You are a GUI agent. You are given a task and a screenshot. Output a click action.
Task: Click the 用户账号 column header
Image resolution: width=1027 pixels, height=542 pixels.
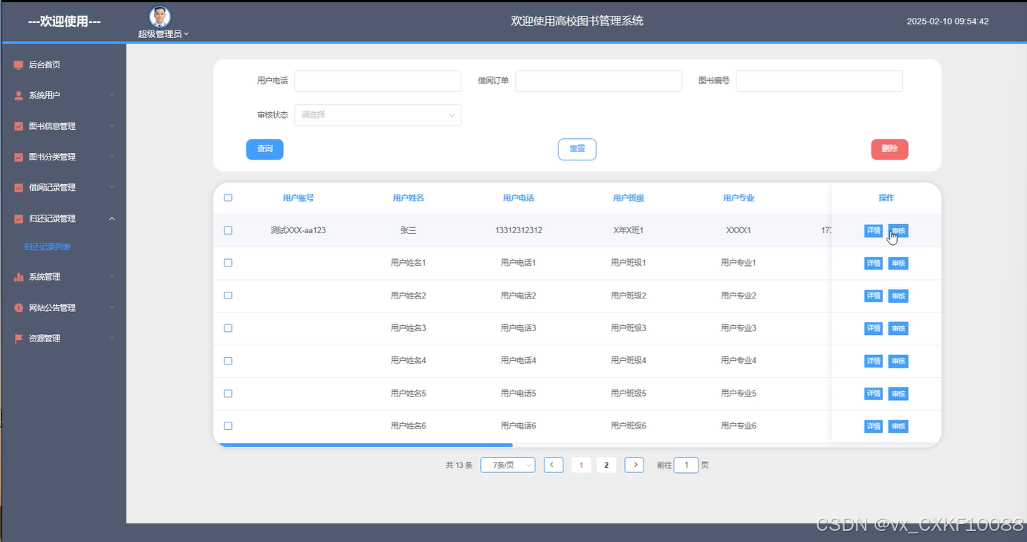pos(298,198)
